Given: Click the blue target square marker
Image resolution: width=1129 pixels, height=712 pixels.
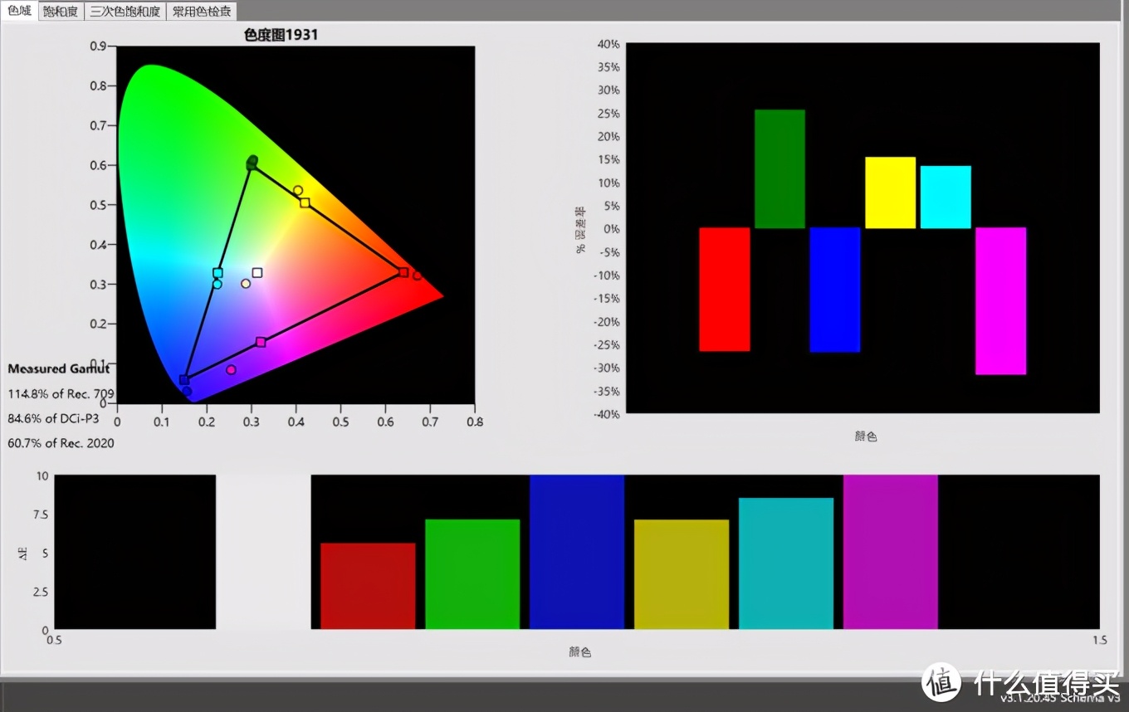Looking at the screenshot, I should coord(184,380).
